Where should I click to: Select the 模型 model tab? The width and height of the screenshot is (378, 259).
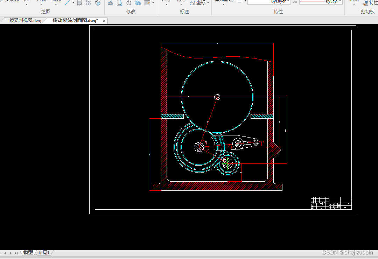click(x=28, y=252)
